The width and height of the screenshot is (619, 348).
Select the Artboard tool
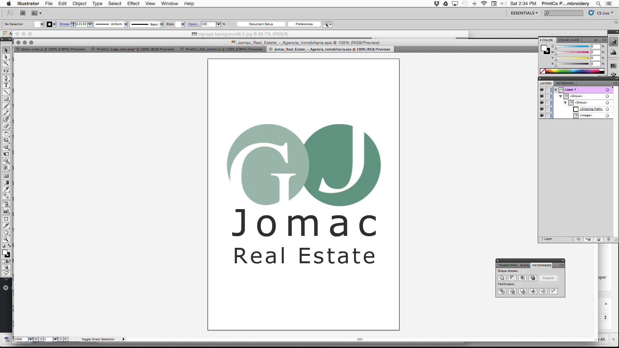pos(6,219)
